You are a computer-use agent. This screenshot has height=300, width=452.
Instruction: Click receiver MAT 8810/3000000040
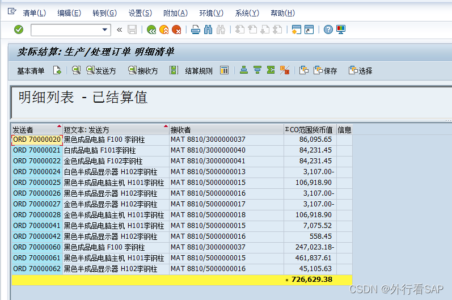pyautogui.click(x=208, y=150)
